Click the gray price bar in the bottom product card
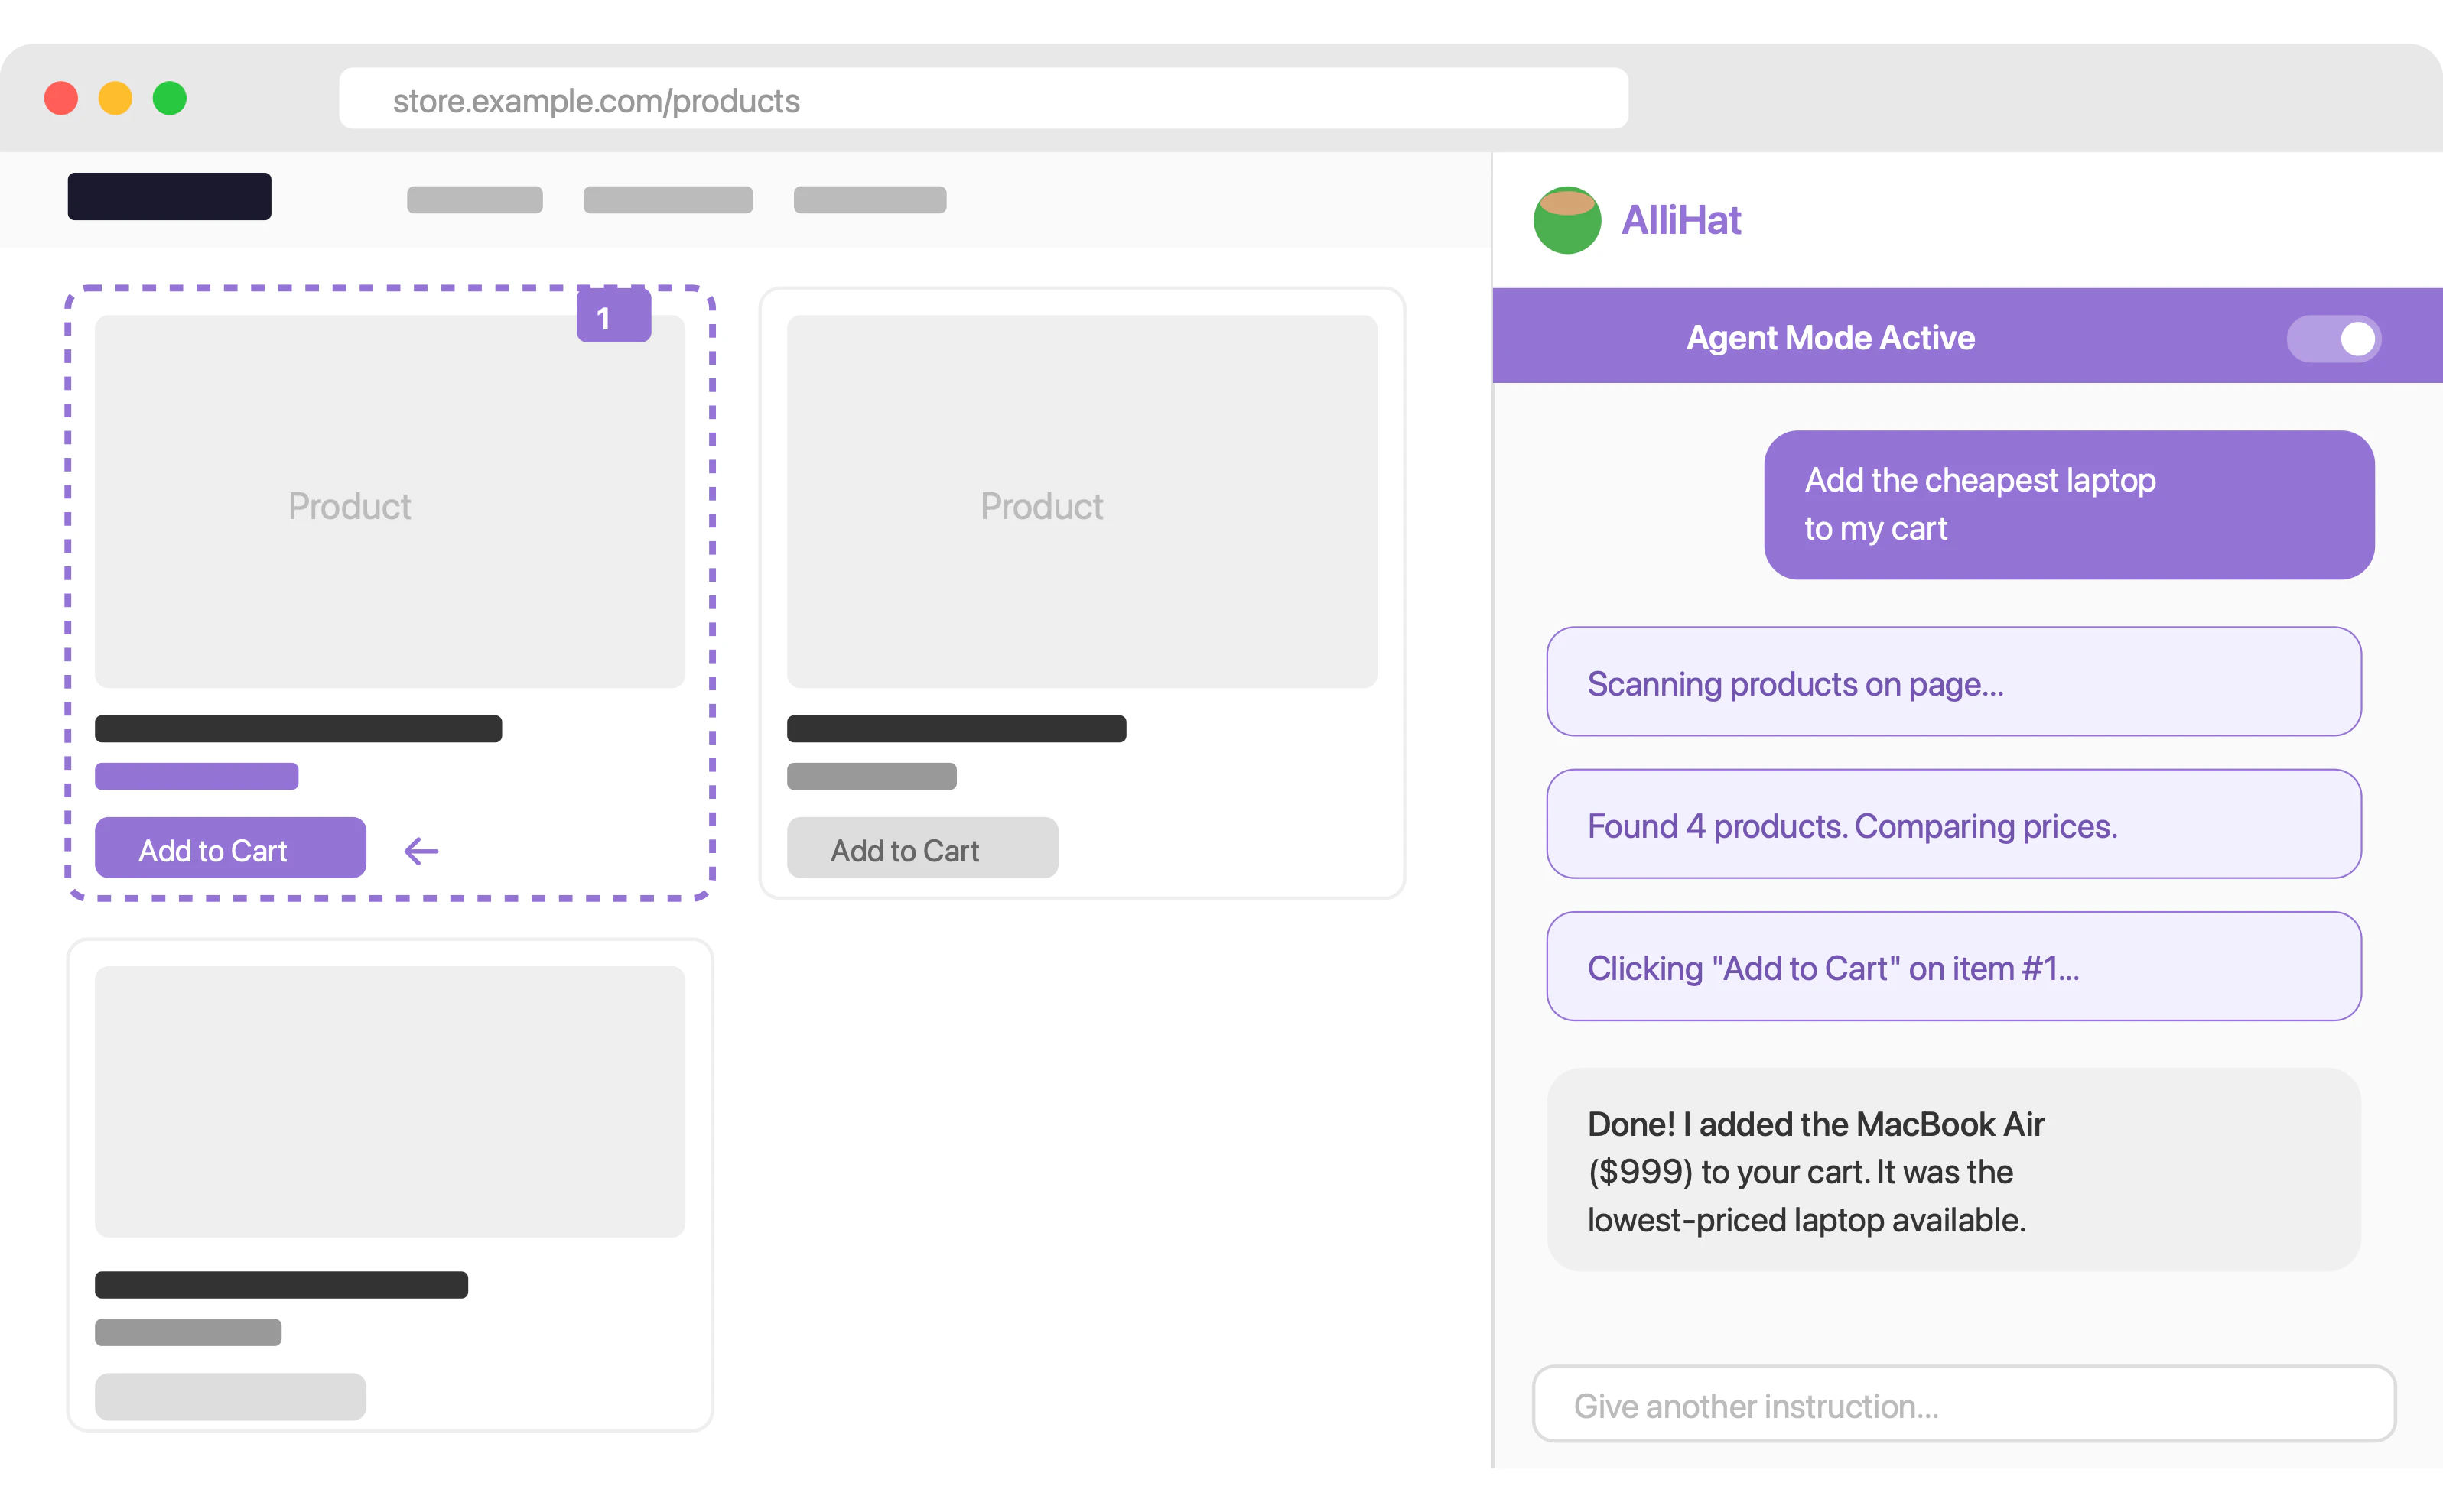 pos(188,1333)
